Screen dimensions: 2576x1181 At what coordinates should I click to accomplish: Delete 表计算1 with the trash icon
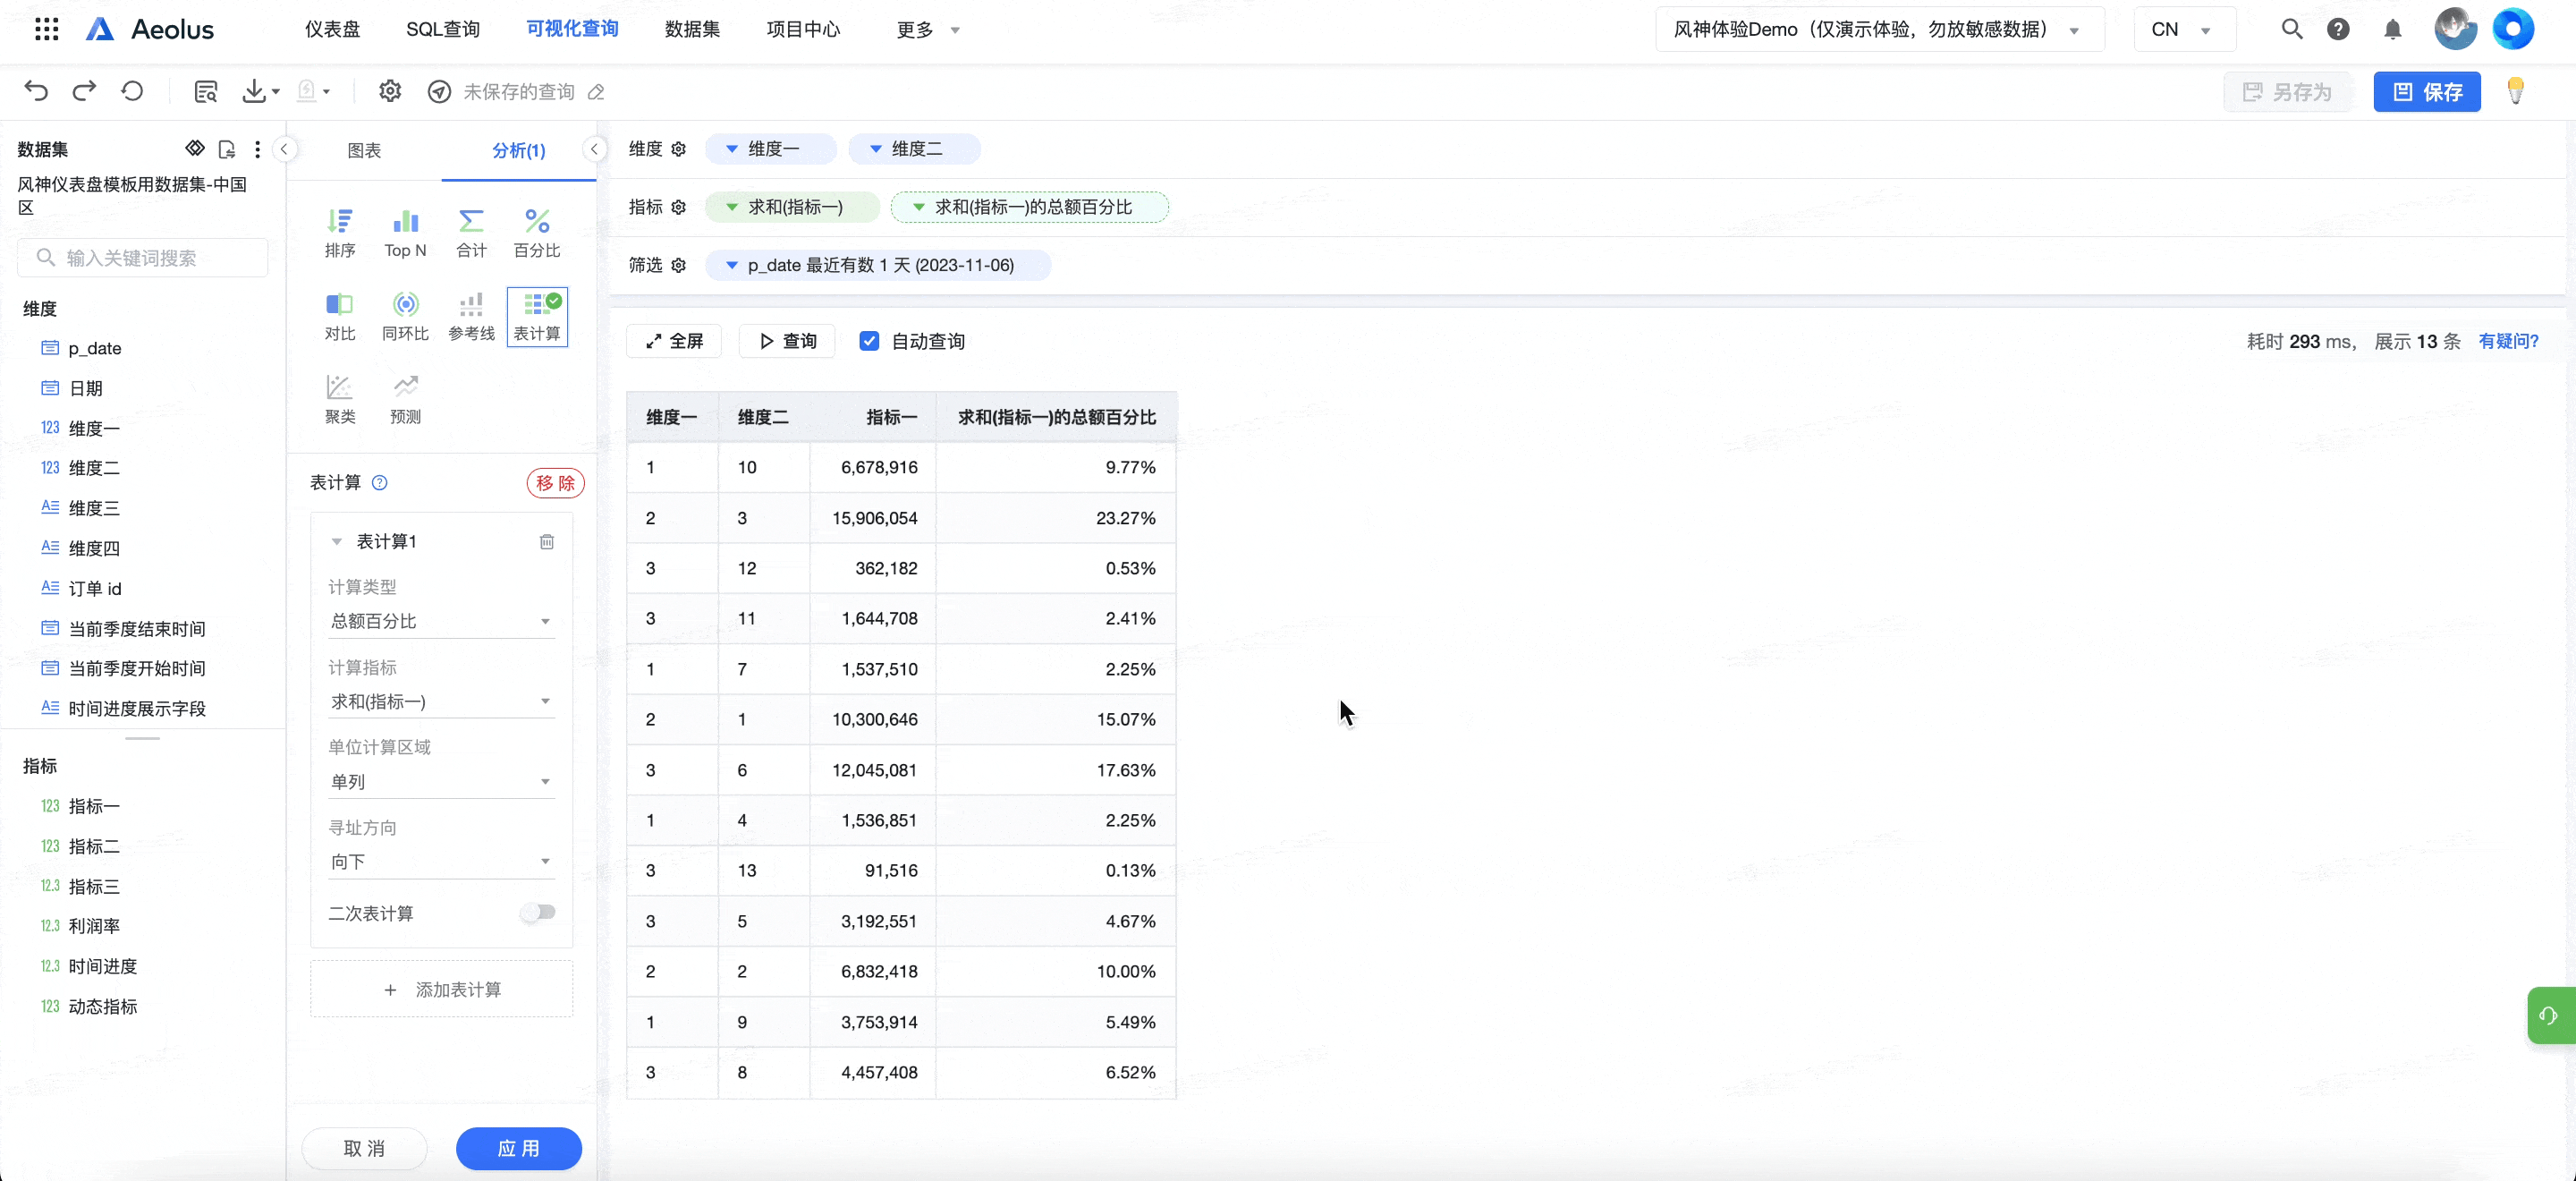547,541
